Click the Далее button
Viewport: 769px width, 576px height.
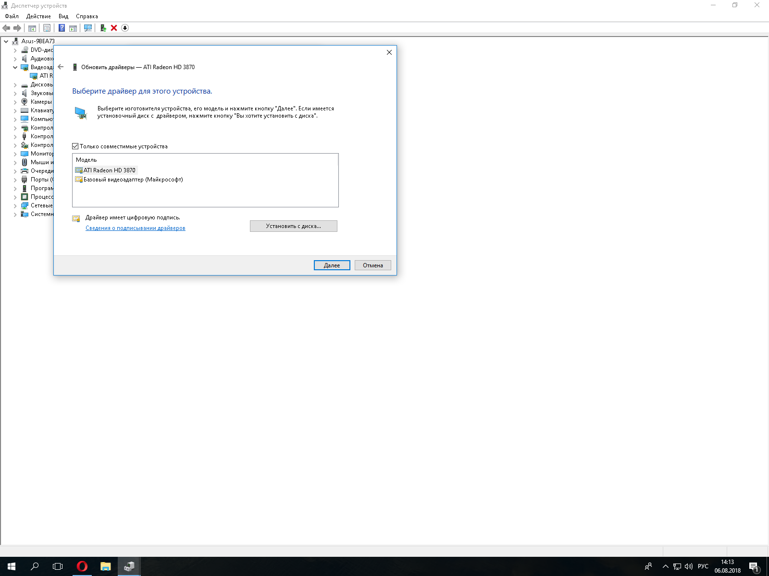pos(332,265)
